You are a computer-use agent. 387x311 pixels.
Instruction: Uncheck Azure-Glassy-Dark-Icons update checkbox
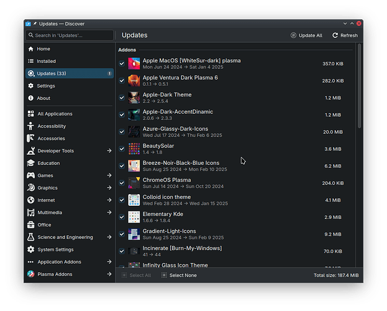(122, 132)
